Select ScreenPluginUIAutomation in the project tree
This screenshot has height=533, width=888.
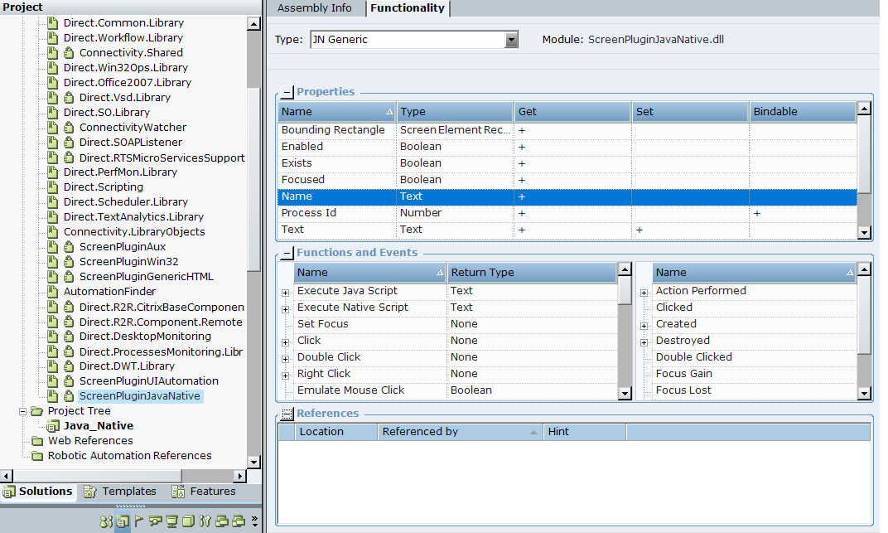click(148, 381)
